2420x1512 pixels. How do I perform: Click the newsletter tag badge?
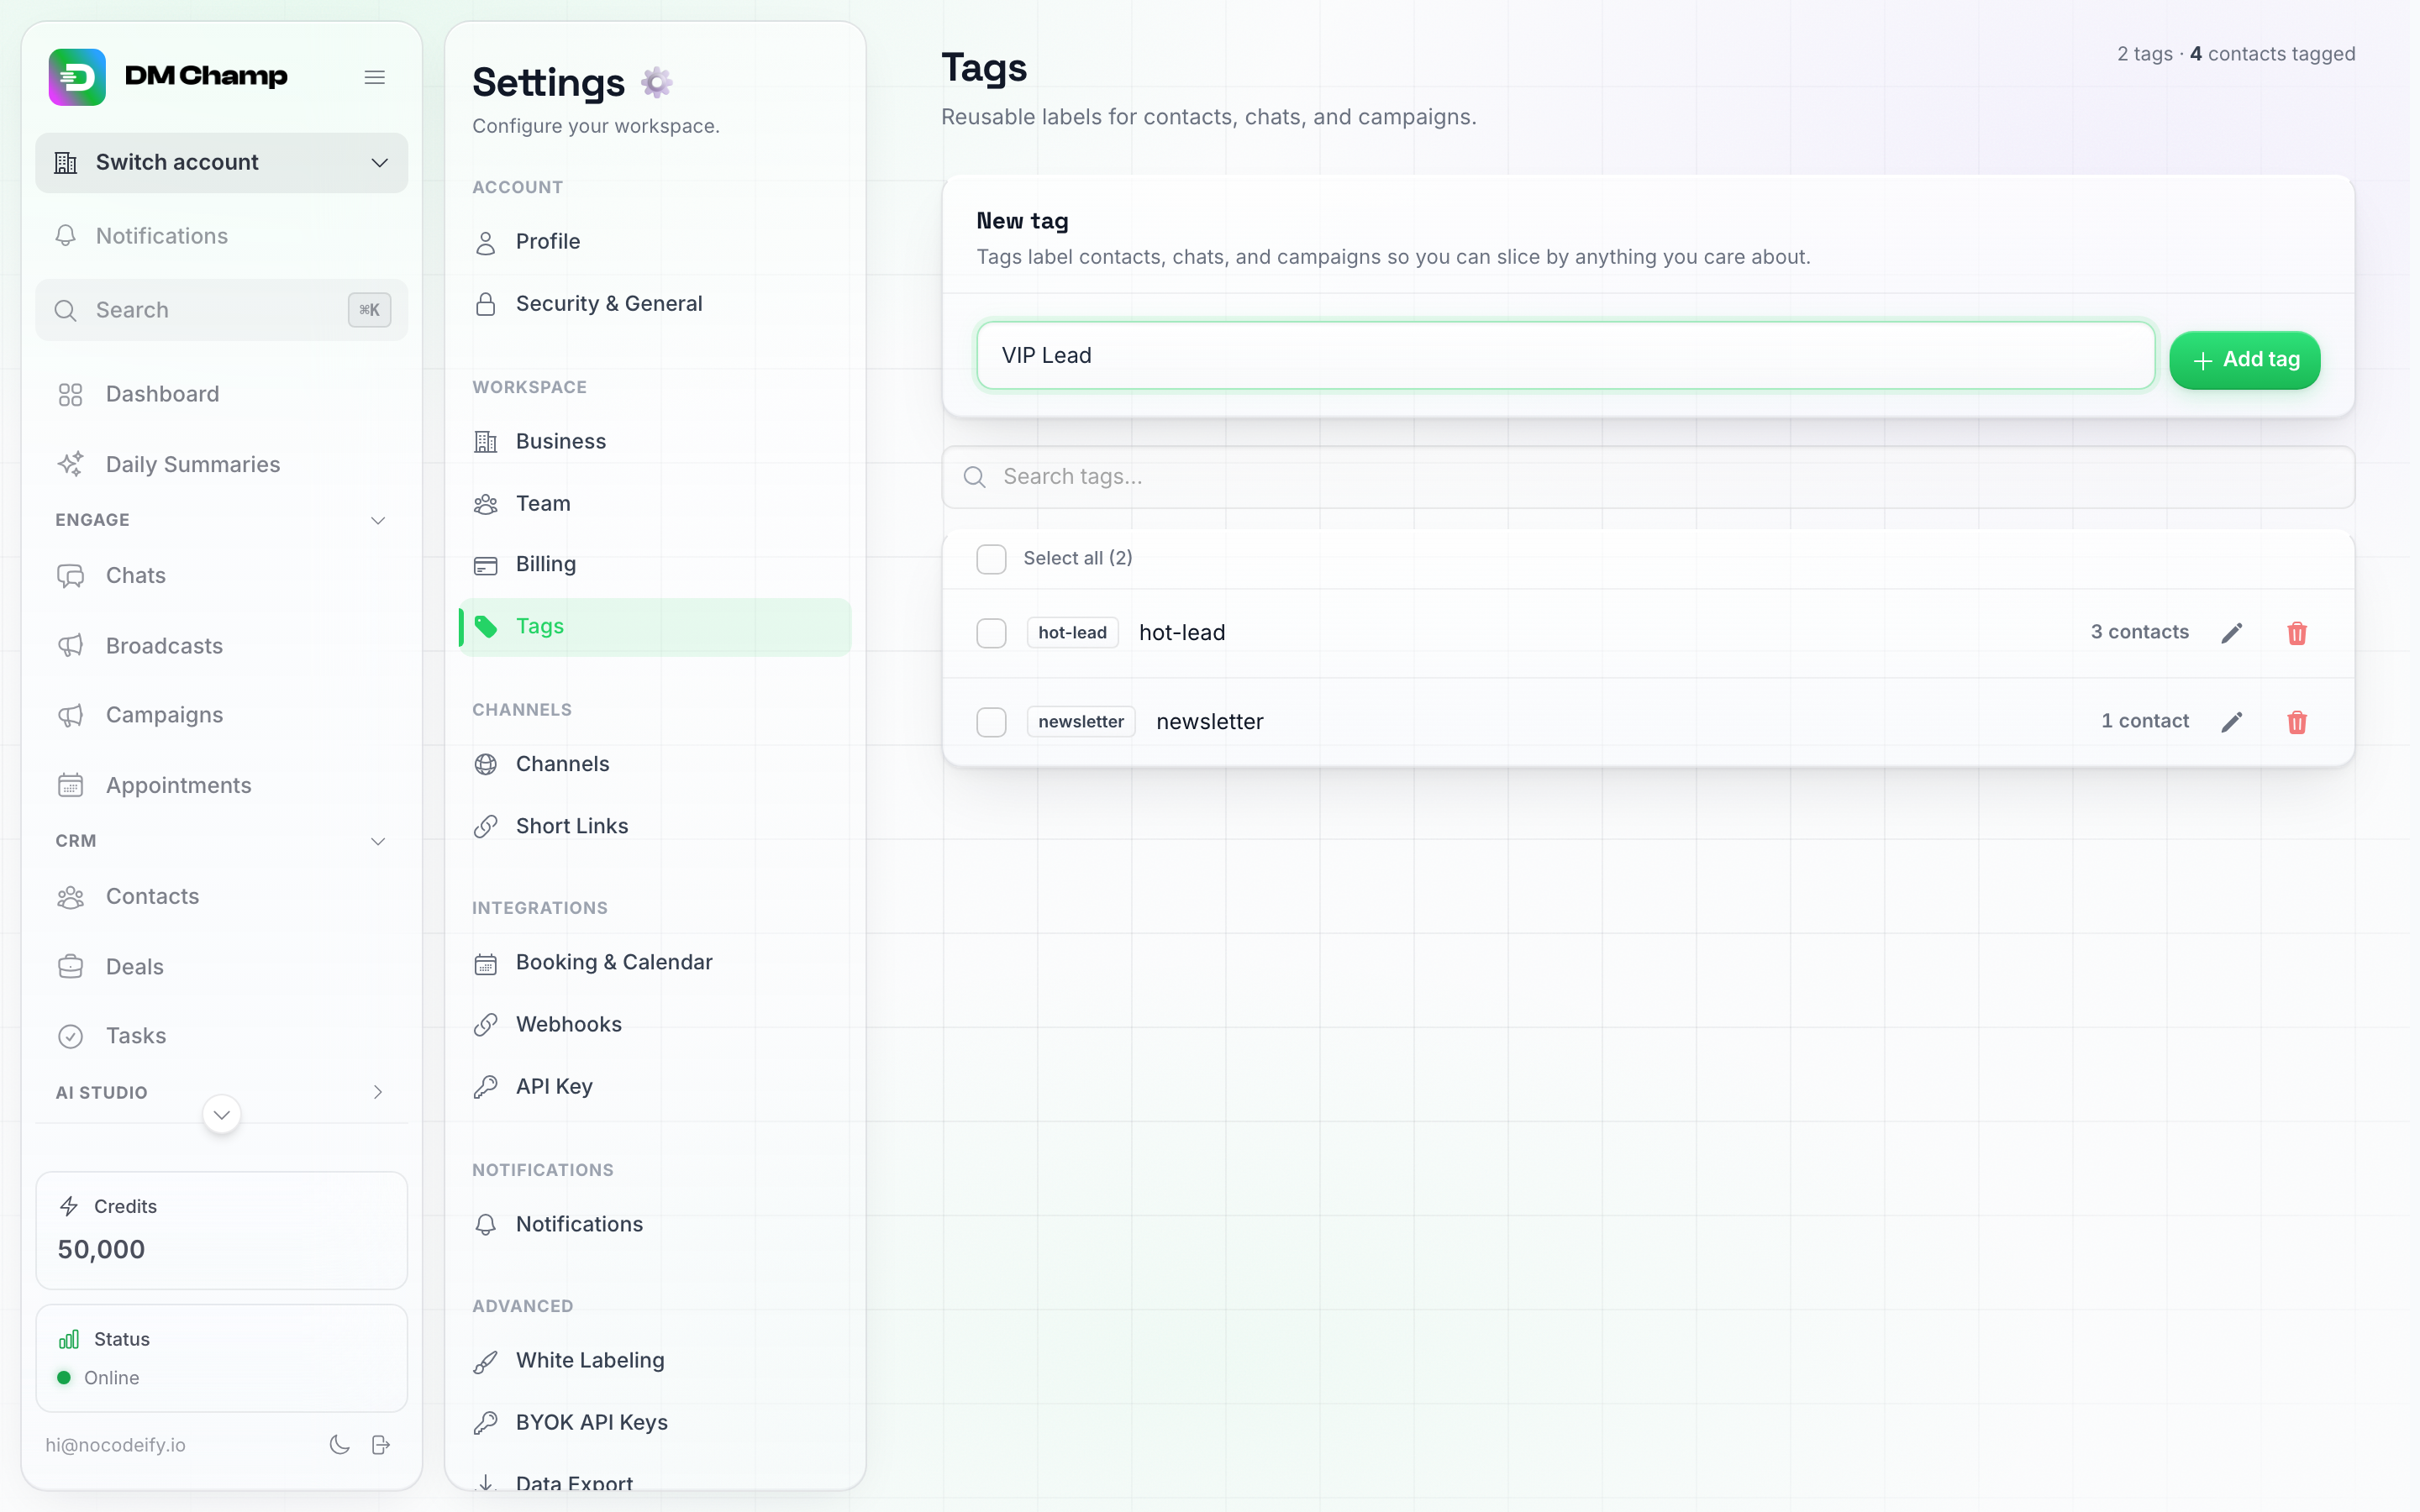pyautogui.click(x=1081, y=722)
